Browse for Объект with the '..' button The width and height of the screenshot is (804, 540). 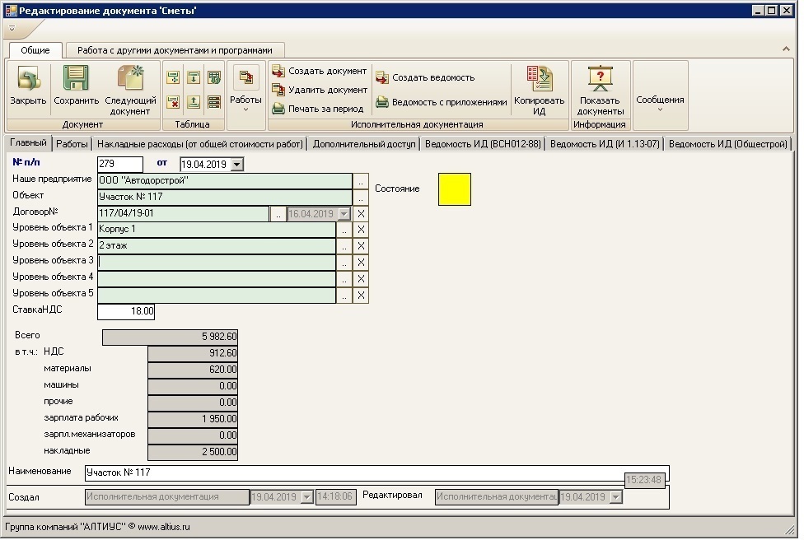(361, 198)
